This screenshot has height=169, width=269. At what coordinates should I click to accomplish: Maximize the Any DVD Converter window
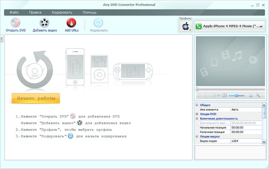(x=258, y=5)
